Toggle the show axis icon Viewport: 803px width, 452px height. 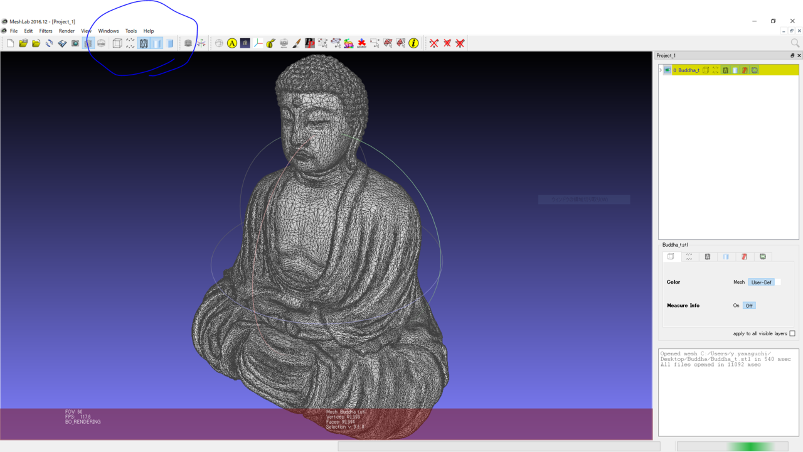201,43
